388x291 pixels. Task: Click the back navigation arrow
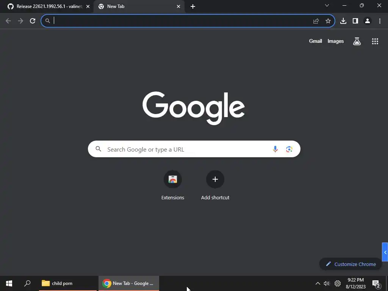(8, 21)
